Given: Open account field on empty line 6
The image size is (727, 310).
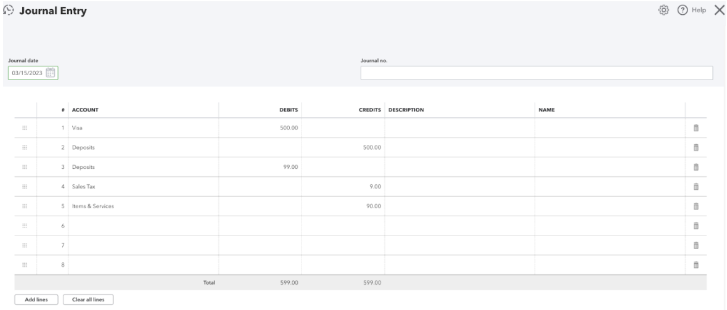Looking at the screenshot, I should 143,226.
